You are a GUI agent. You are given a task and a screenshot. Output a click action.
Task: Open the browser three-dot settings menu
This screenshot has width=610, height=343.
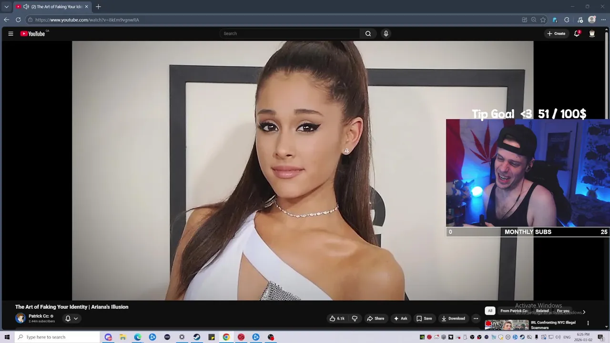pos(603,20)
